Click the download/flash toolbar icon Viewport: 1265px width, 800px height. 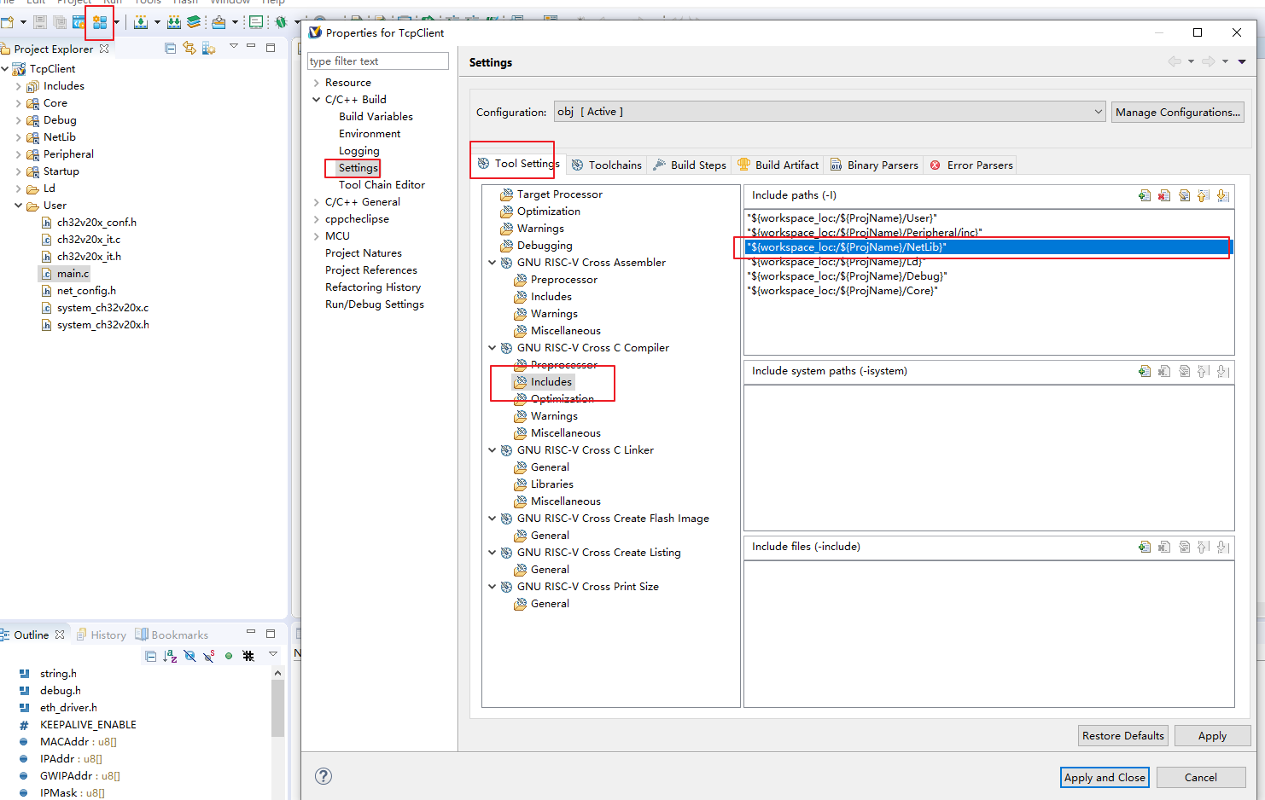click(141, 22)
